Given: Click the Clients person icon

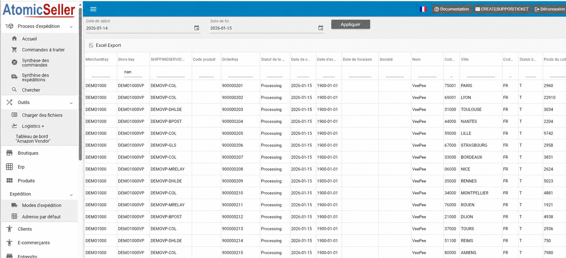Looking at the screenshot, I should [x=9, y=229].
